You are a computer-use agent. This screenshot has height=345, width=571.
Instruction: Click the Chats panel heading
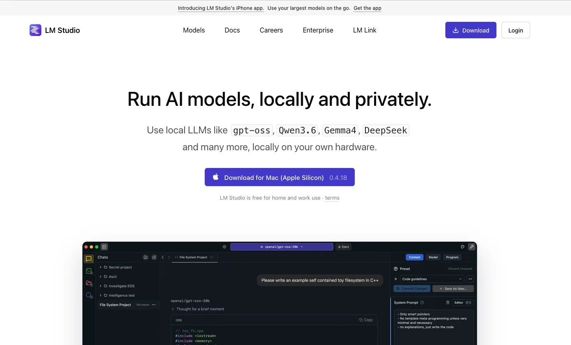103,257
